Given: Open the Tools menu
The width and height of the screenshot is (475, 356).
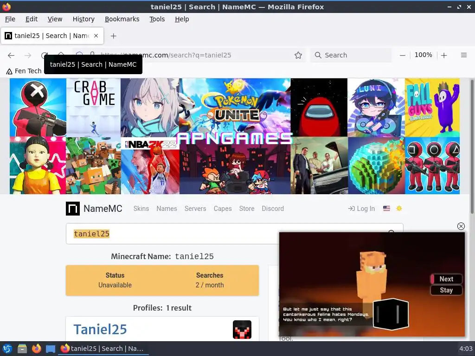Looking at the screenshot, I should 157,19.
